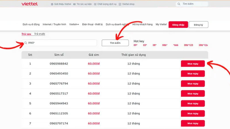
Task: Click the icon beside Tin tức sự kiện
Action: [74, 4]
